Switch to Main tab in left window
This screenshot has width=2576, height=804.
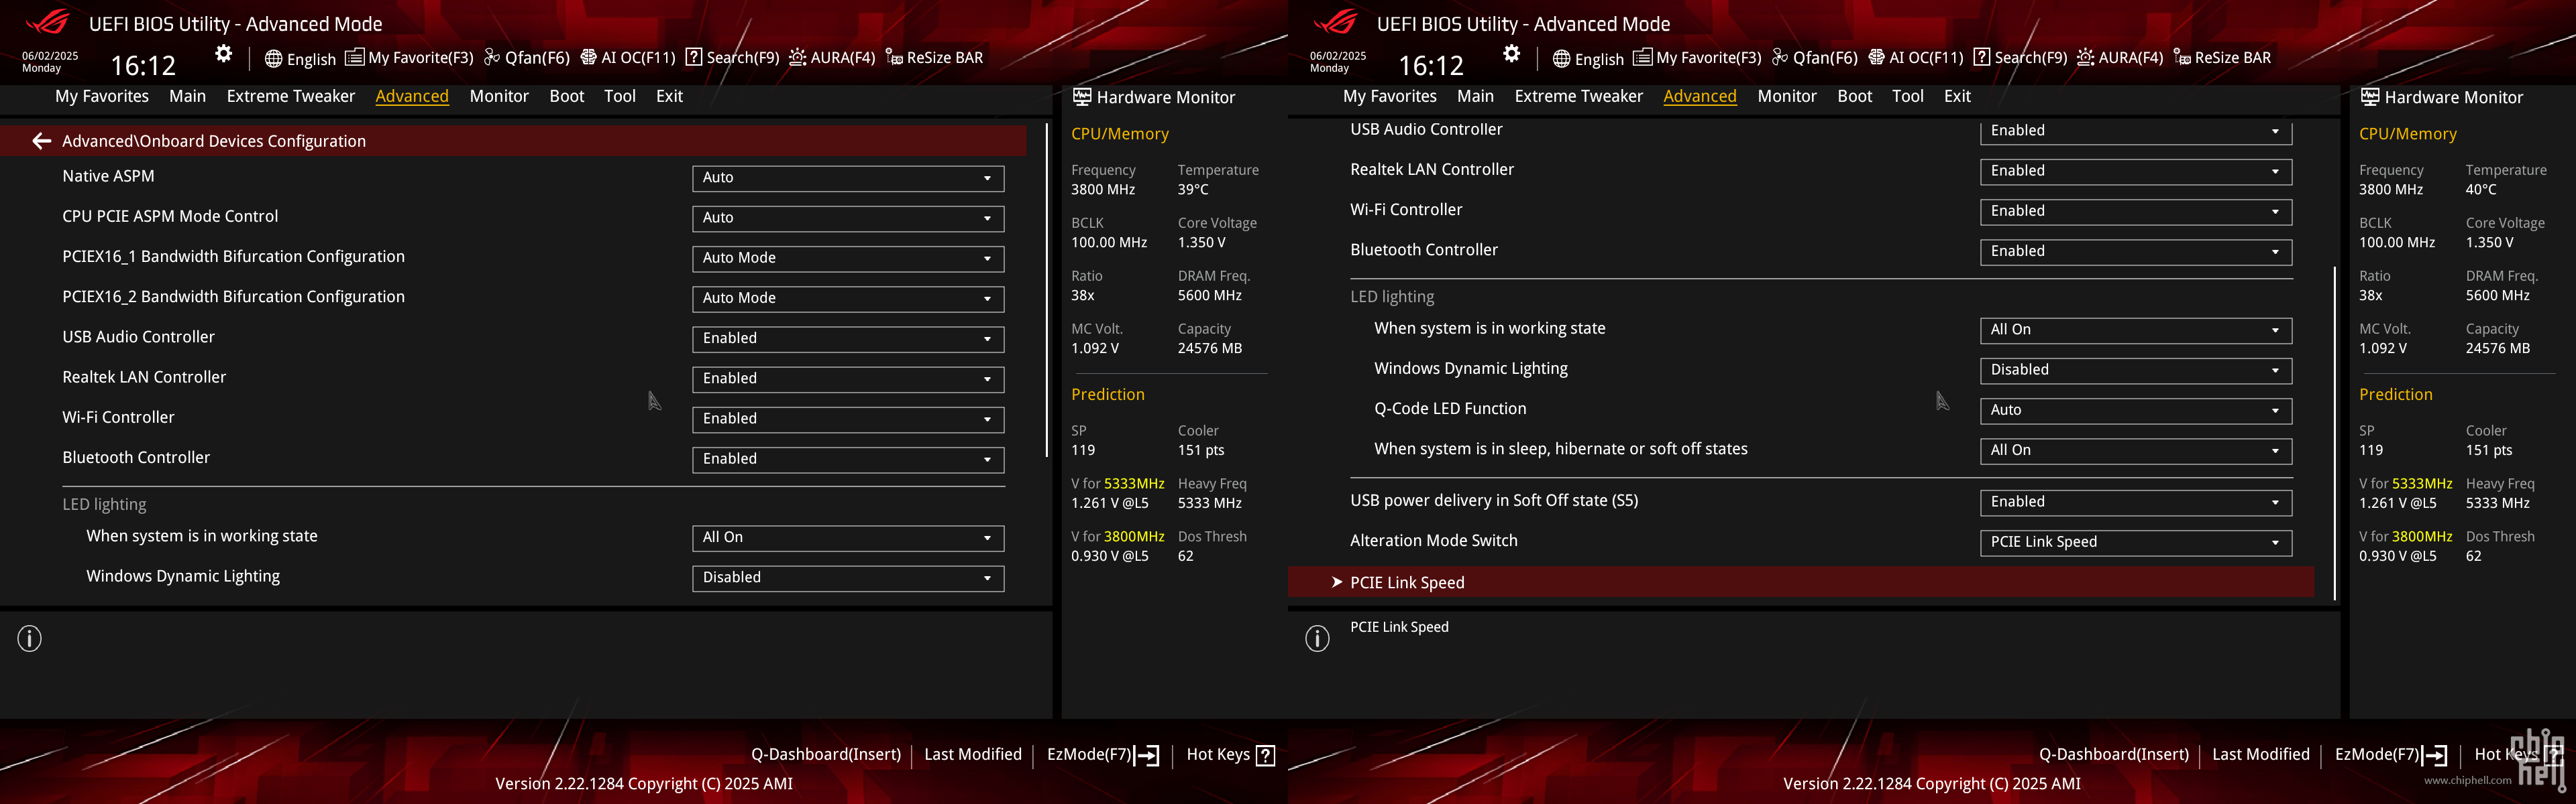[x=187, y=96]
